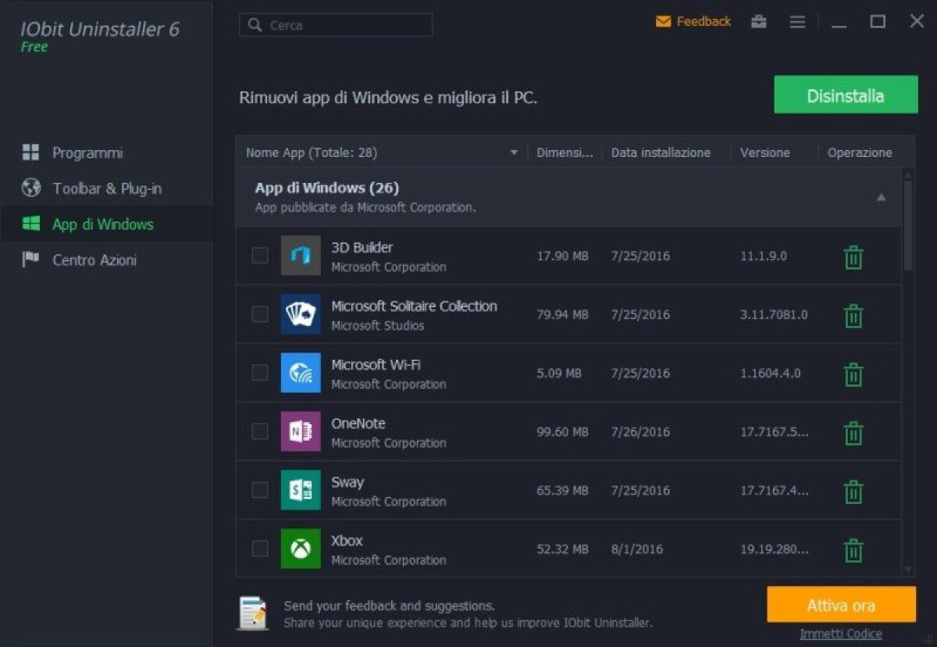This screenshot has width=937, height=647.
Task: Open the Nome App sorting dropdown
Action: pos(514,152)
